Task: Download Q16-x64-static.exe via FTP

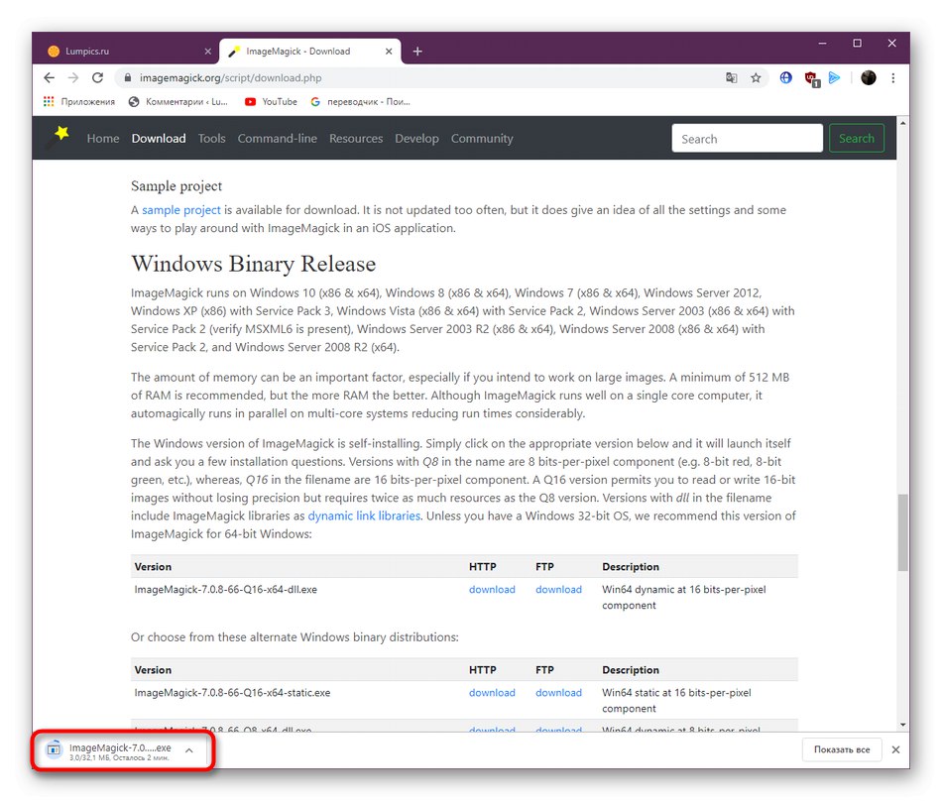Action: point(558,692)
